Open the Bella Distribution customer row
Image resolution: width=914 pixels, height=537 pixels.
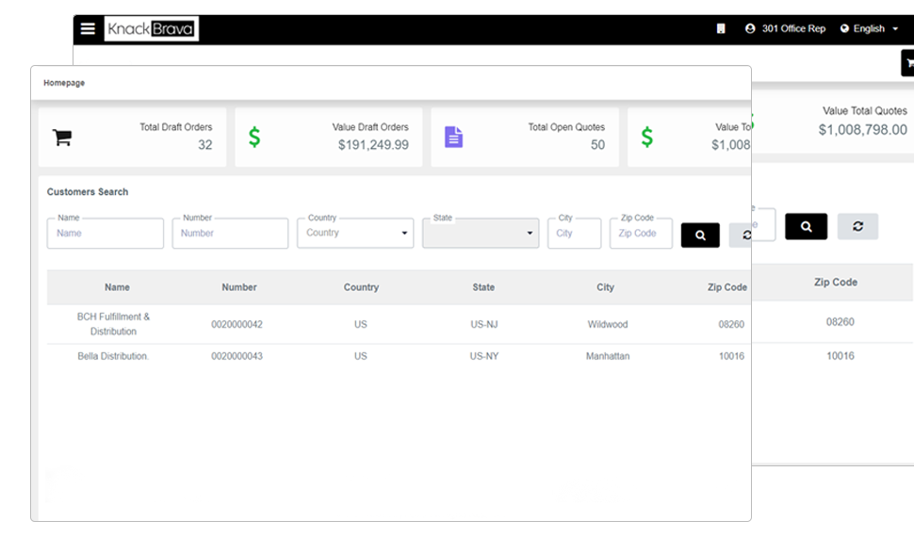[x=399, y=356]
